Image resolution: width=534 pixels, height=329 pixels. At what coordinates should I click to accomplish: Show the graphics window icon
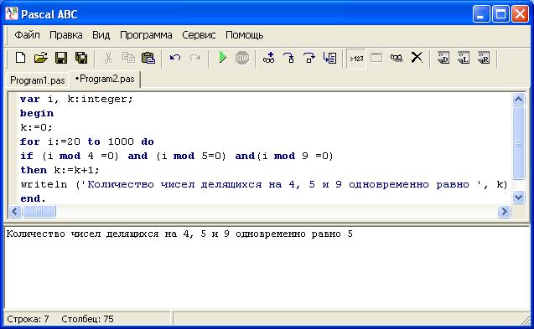[x=376, y=58]
